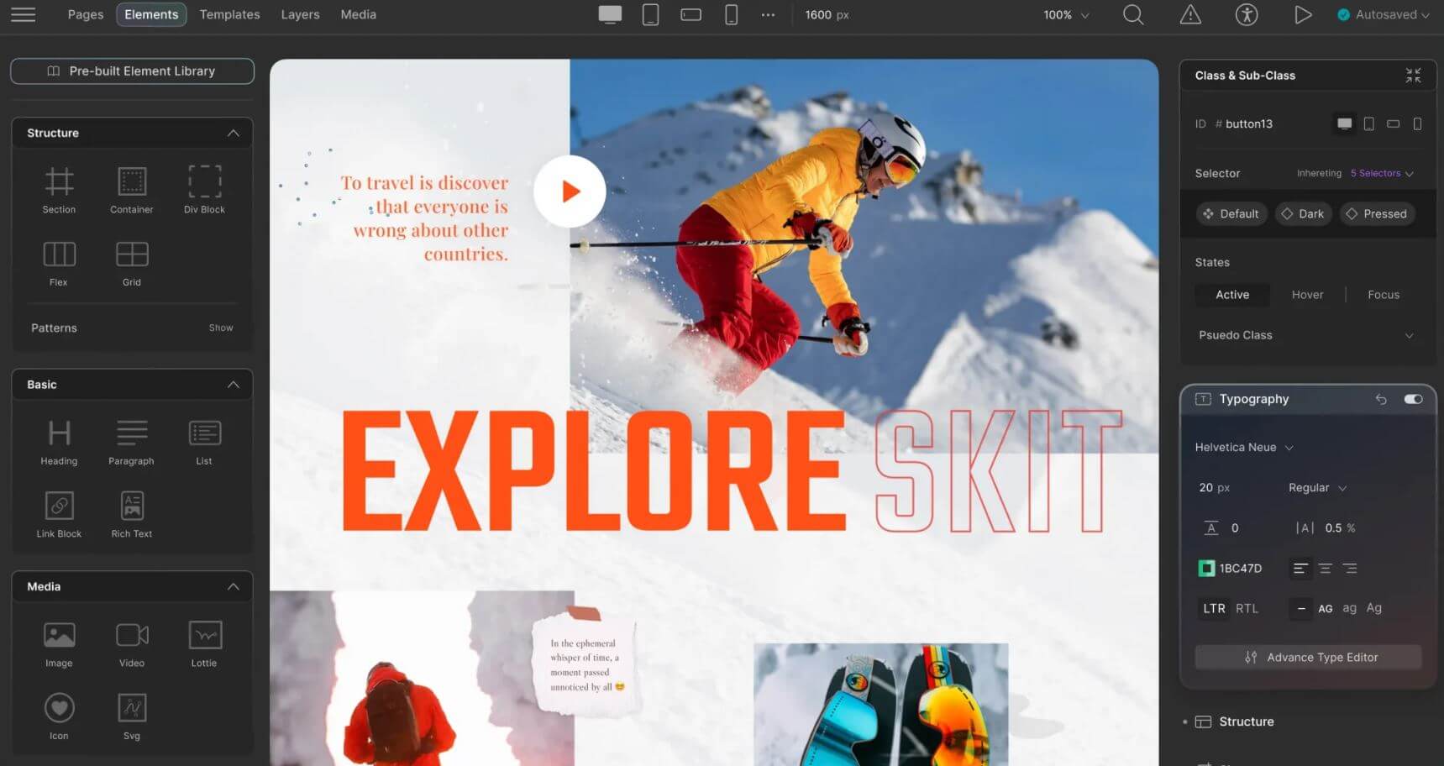Add an Icon media element
The image size is (1444, 766).
click(x=59, y=717)
